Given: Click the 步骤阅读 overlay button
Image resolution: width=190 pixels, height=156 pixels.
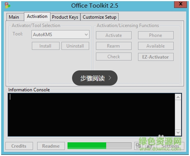Looking at the screenshot, I should point(95,78).
